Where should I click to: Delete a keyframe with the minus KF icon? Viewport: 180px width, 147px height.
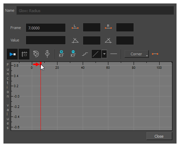tap(73, 54)
